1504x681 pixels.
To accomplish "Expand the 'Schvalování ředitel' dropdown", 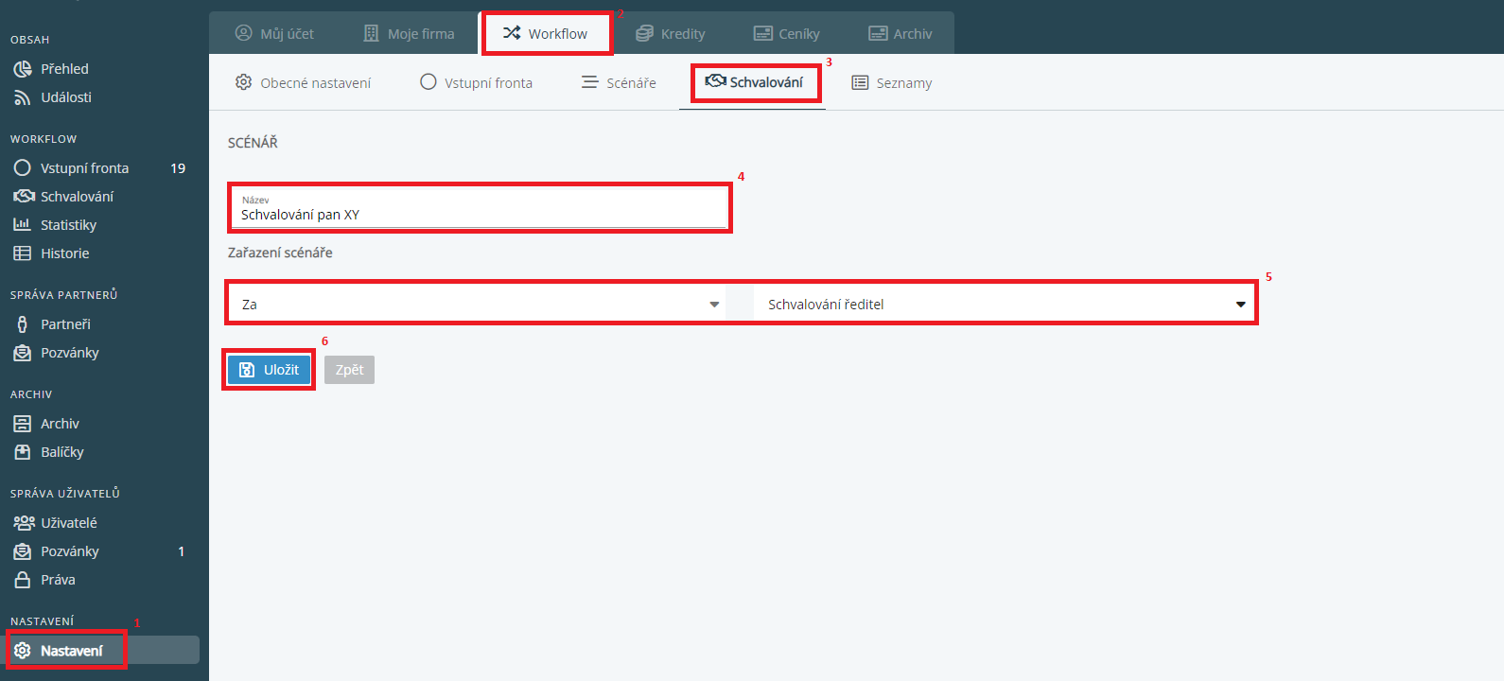I will [x=1003, y=305].
